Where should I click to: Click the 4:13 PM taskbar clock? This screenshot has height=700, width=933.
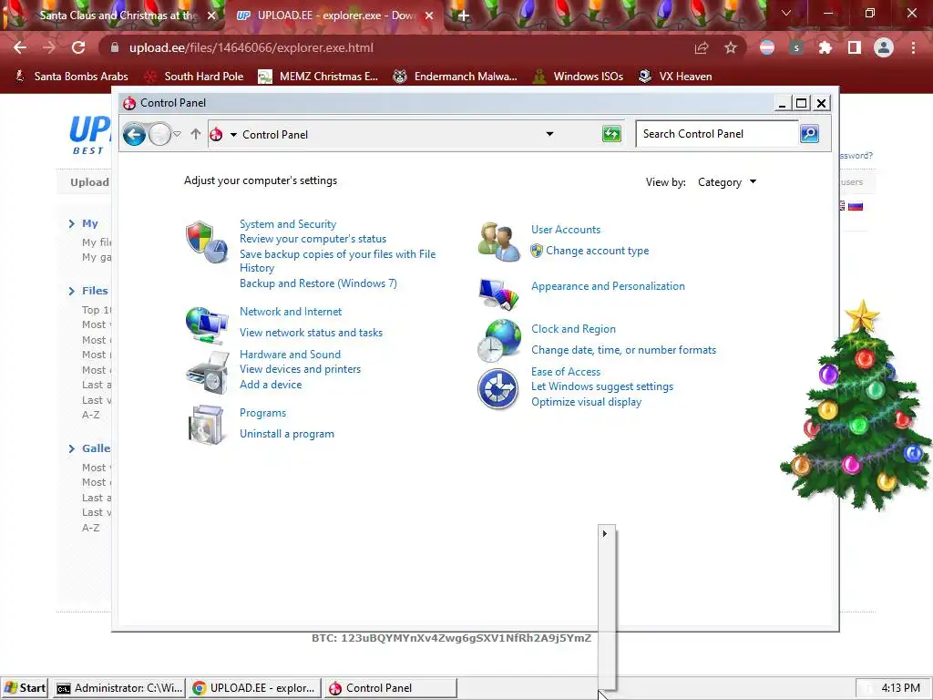(900, 688)
